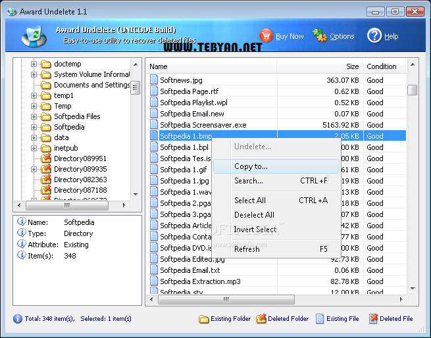Image resolution: width=431 pixels, height=338 pixels.
Task: Click the file icon of Softpedia Email.txt
Action: [x=154, y=270]
